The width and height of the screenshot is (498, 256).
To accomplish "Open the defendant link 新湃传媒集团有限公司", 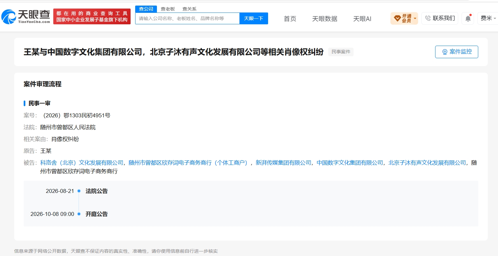I will pos(283,163).
